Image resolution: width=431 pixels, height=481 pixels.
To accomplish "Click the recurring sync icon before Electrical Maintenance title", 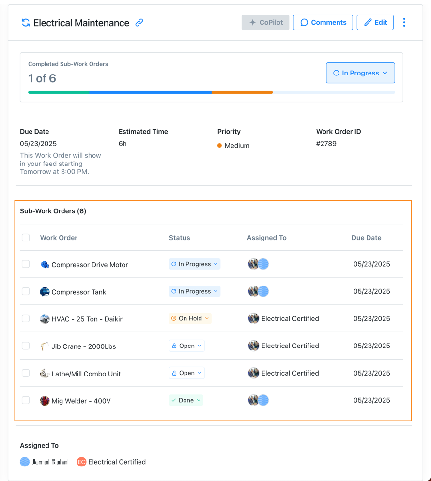I will [x=26, y=23].
